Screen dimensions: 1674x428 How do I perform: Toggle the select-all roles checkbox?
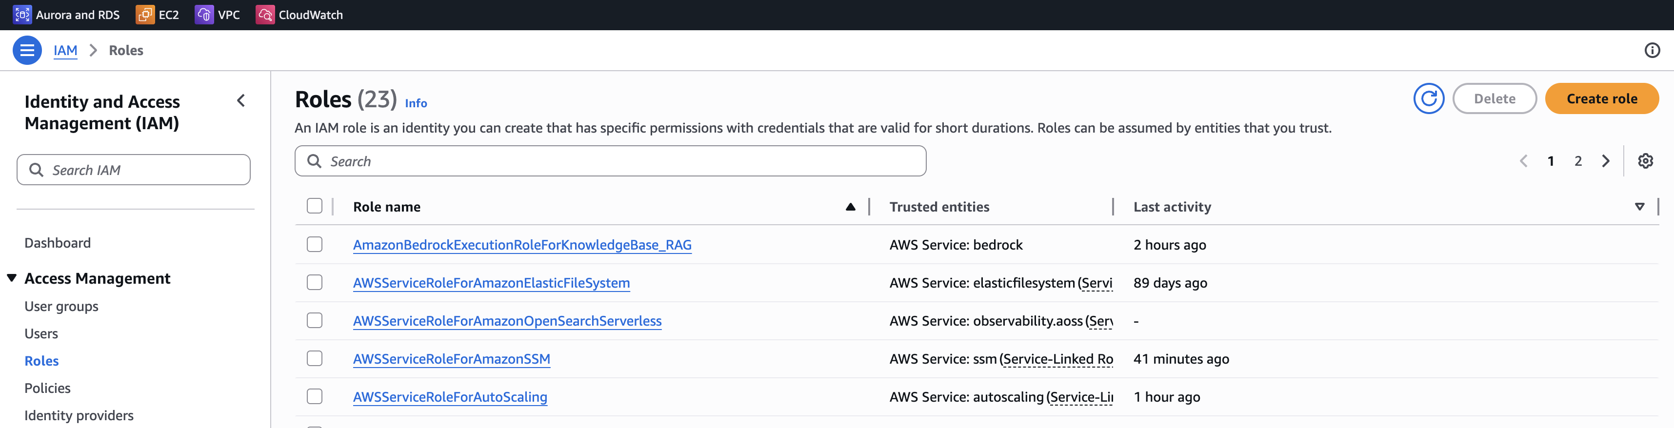315,206
